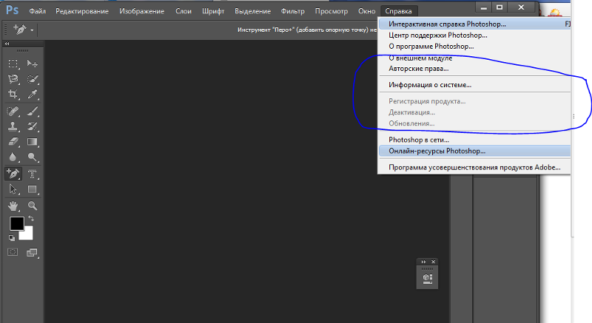Open the Выделение menu
The height and width of the screenshot is (323, 592).
click(252, 11)
